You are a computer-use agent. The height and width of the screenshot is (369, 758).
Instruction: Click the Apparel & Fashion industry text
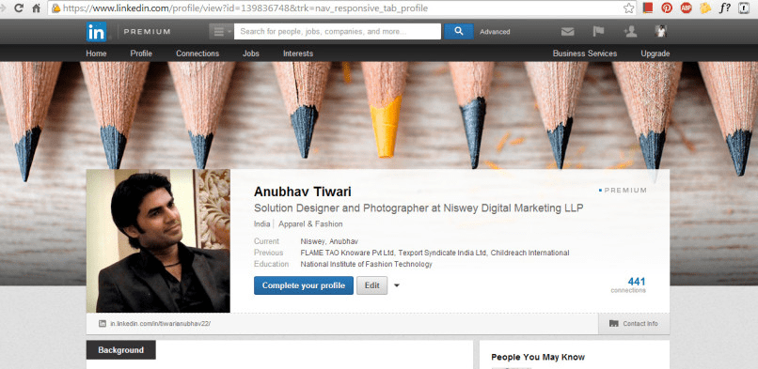click(310, 223)
